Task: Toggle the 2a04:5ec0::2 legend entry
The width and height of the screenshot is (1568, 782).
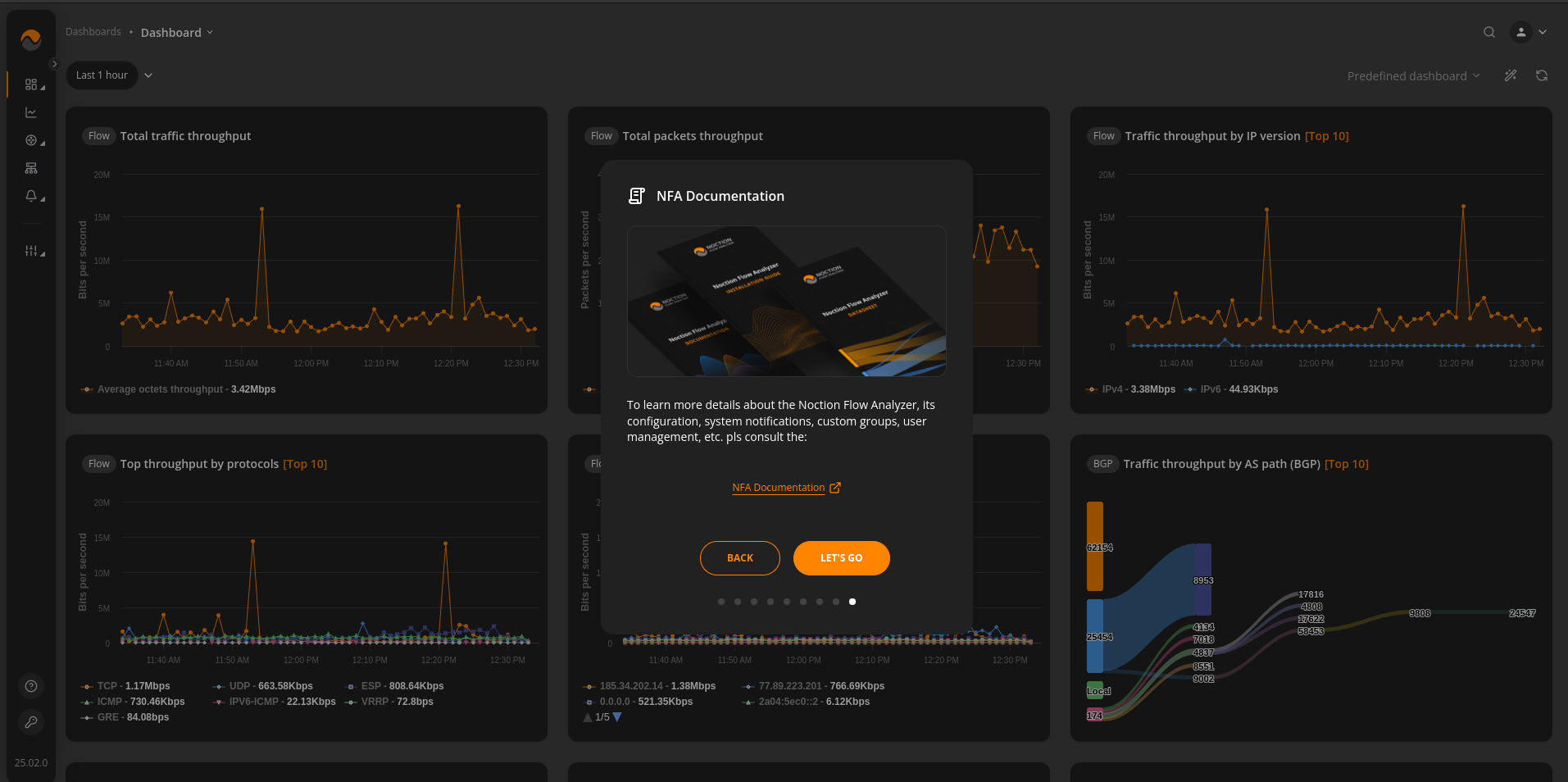Action: tap(807, 702)
